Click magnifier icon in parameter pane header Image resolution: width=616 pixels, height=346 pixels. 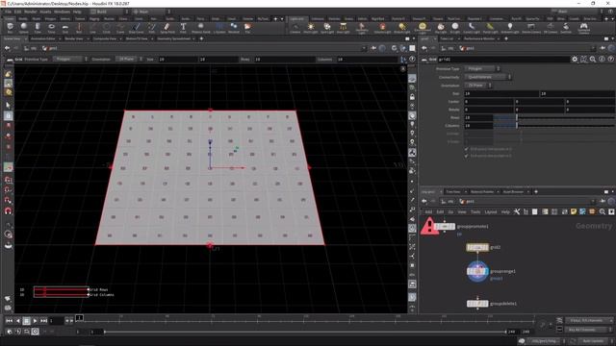pos(593,60)
